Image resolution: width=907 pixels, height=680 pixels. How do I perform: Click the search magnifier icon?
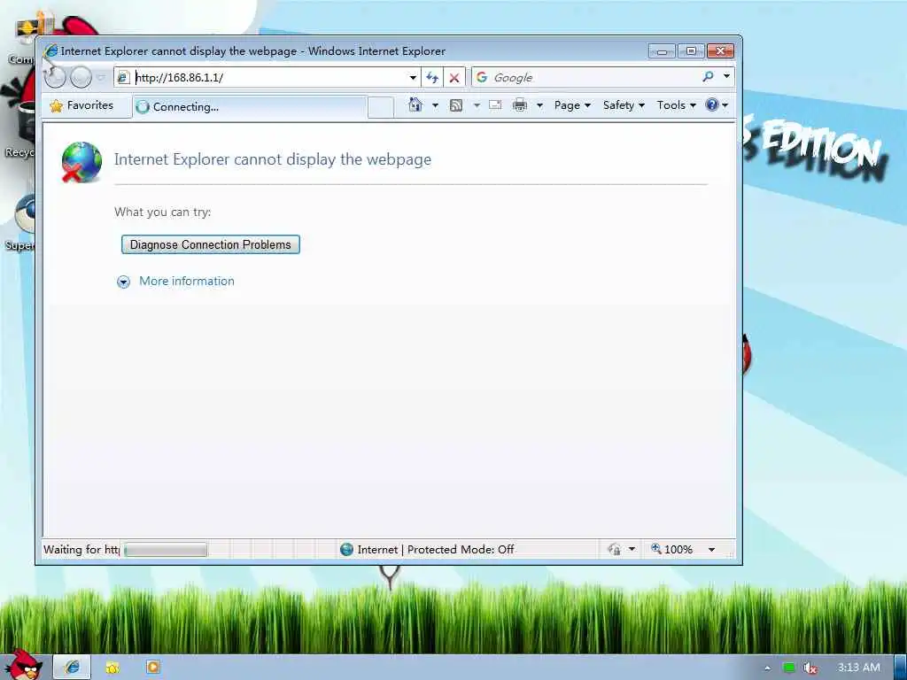[708, 76]
